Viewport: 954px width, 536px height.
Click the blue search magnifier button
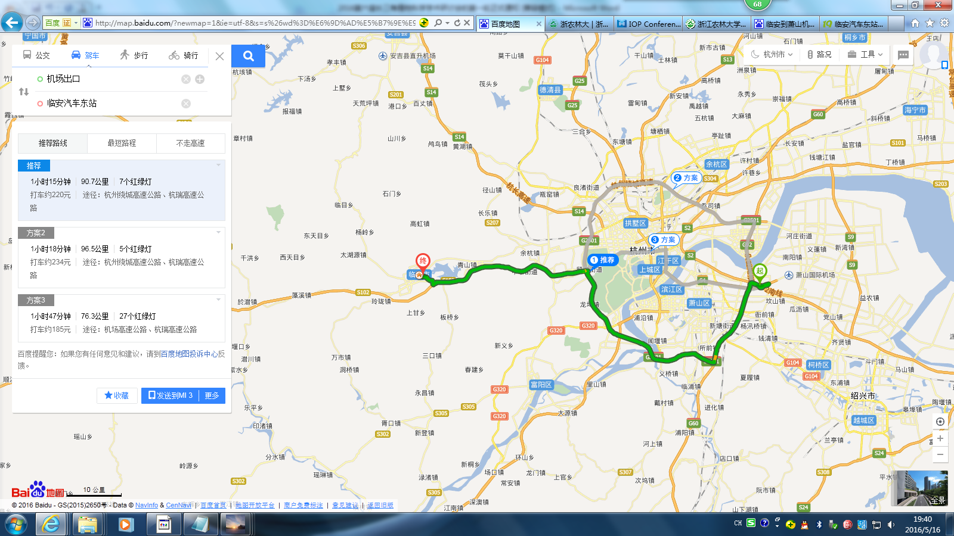click(x=248, y=56)
